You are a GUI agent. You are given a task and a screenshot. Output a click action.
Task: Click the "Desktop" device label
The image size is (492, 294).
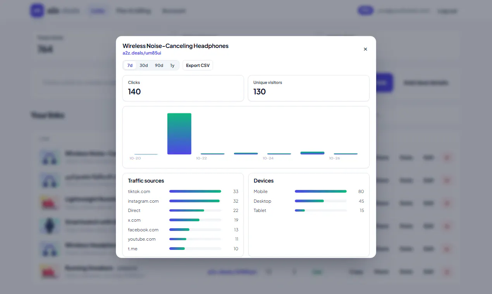(263, 201)
